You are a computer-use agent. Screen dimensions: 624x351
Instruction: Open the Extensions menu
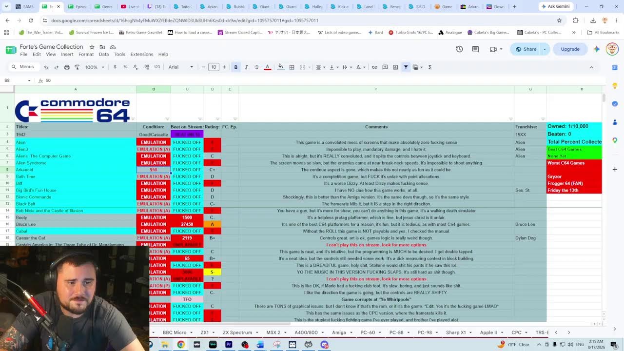click(141, 54)
